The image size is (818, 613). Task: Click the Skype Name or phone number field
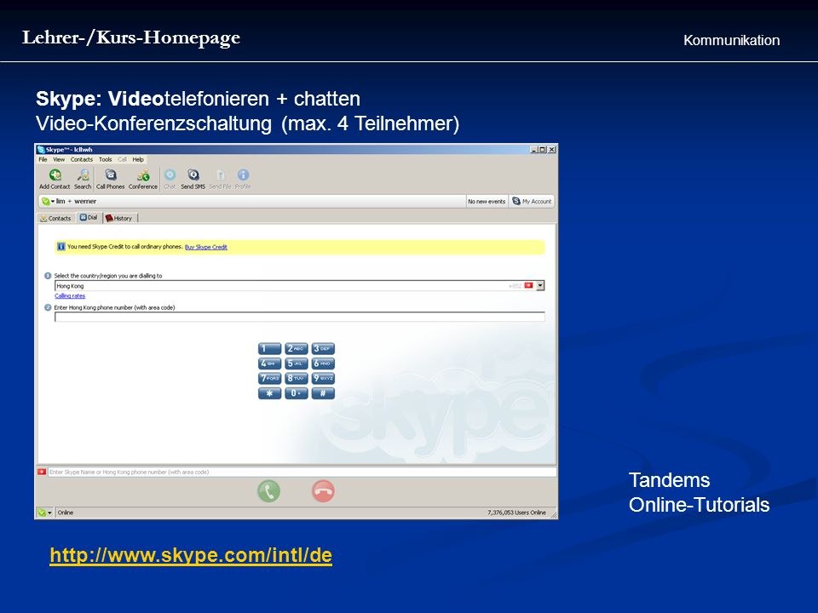tap(302, 473)
